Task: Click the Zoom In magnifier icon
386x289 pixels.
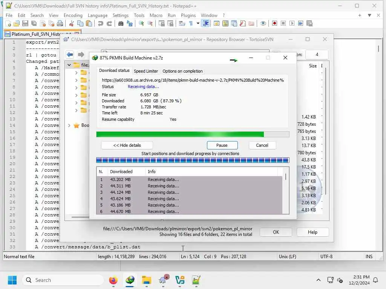Action: coord(141,24)
